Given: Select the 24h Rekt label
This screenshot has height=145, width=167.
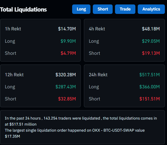Looking at the screenshot, I should (x=98, y=75).
